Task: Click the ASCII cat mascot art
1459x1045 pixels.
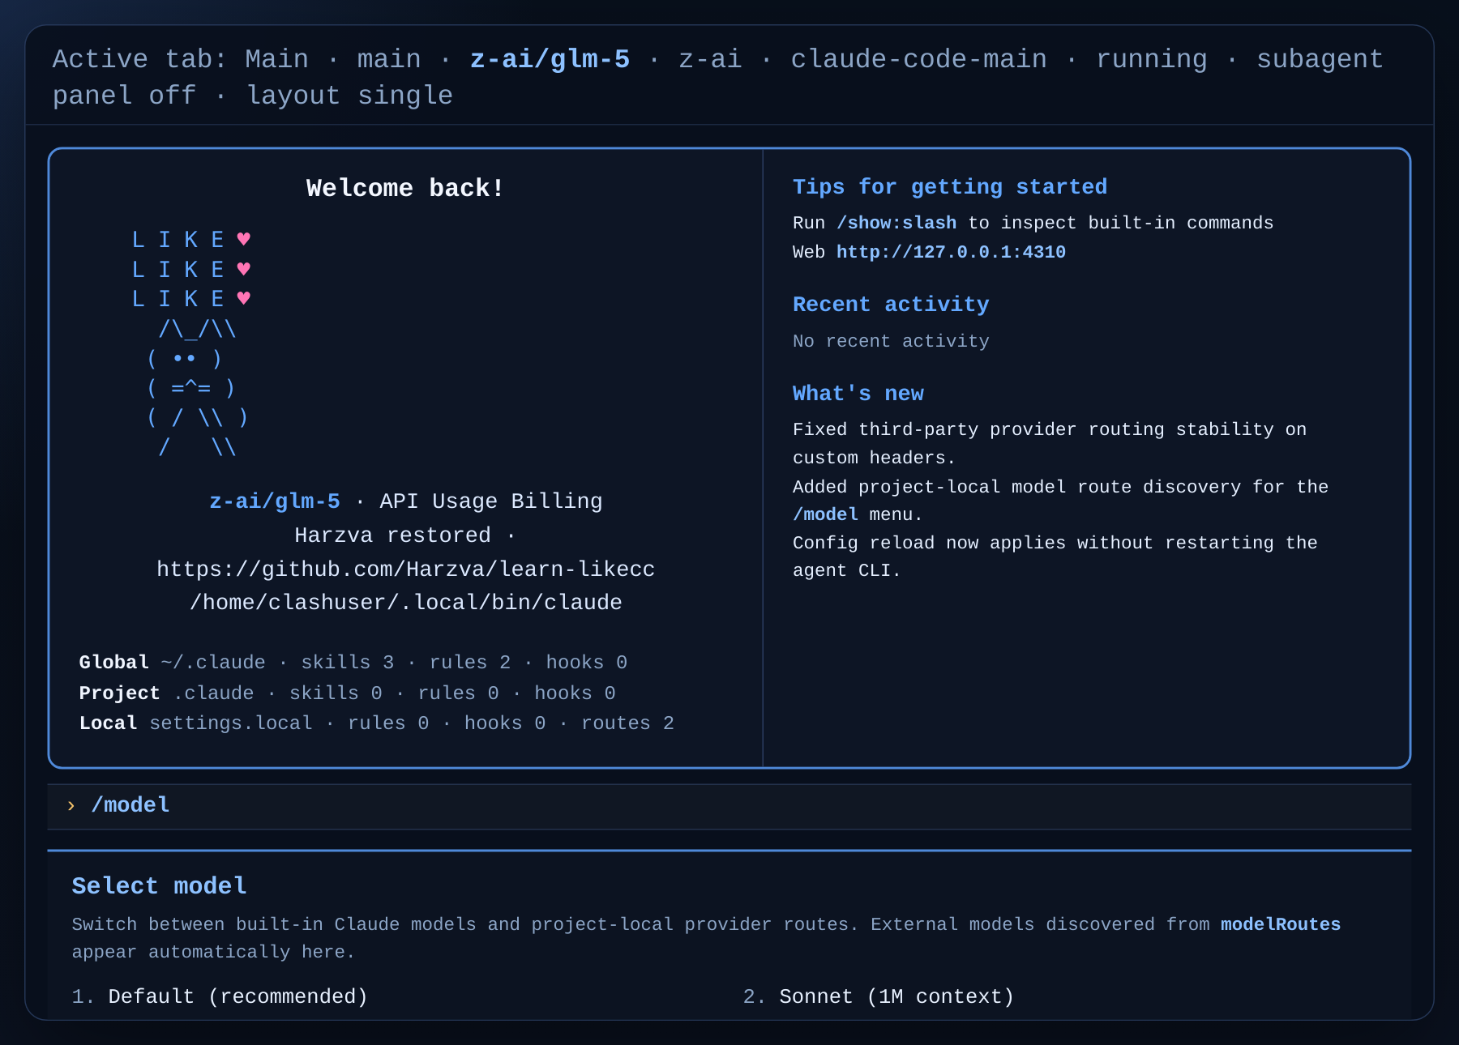Action: point(198,388)
